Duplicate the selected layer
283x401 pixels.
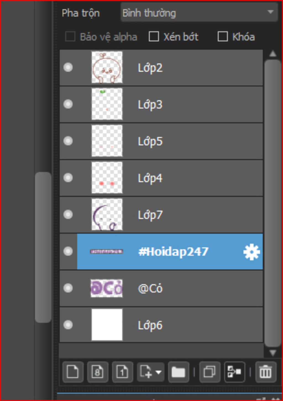pos(209,372)
